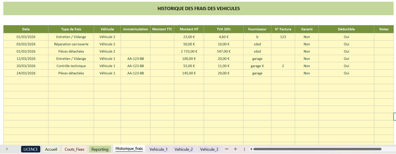Select Pièces détachées cell dated 24/03/2026
The height and width of the screenshot is (154, 396).
click(71, 73)
